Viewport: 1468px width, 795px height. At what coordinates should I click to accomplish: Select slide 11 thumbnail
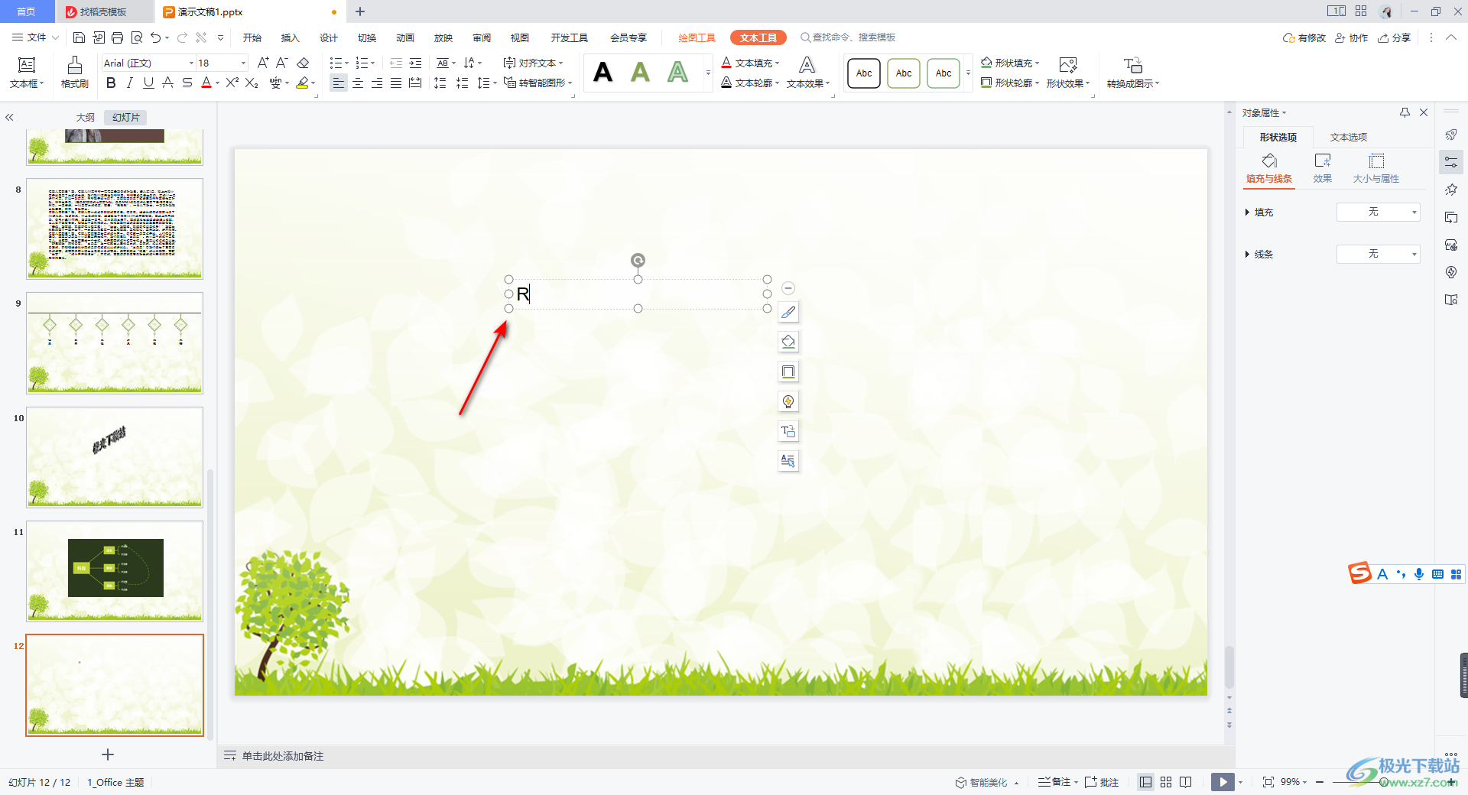[115, 571]
